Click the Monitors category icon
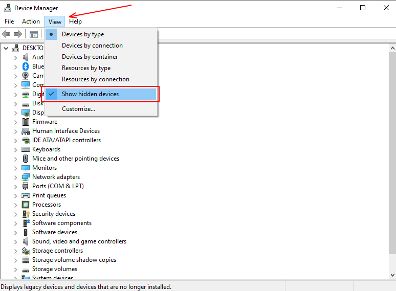Viewport: 396px width, 291px height. click(26, 168)
